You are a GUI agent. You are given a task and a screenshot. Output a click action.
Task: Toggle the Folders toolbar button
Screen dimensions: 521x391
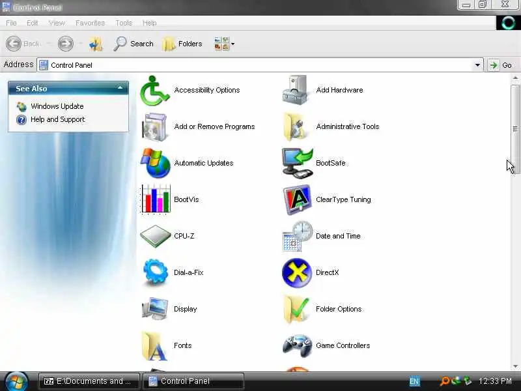(182, 44)
